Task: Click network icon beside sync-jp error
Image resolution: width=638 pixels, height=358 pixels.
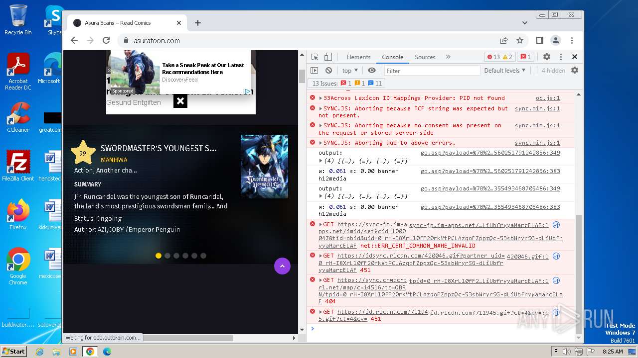Action: (556, 225)
